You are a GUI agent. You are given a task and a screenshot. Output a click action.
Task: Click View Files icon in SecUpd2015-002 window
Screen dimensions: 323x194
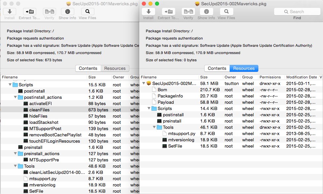226,12
